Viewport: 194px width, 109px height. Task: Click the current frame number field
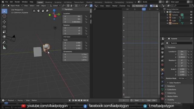coord(124,100)
